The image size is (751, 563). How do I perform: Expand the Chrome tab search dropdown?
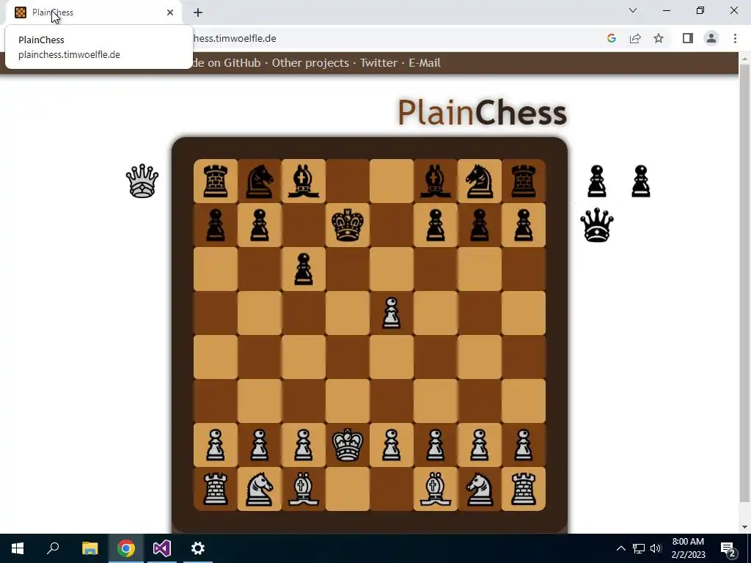pos(633,10)
